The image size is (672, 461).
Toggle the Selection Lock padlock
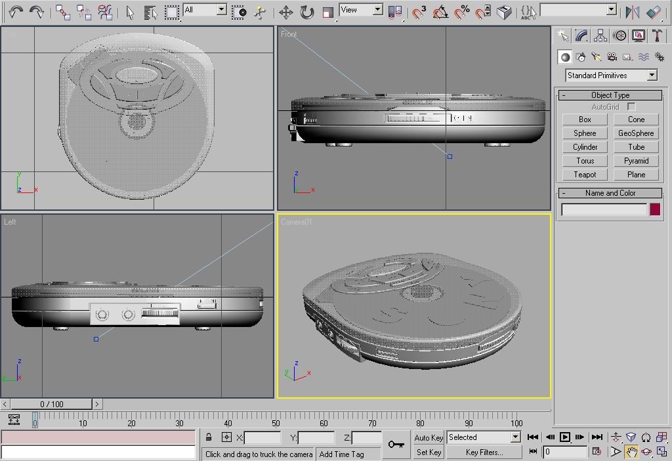[208, 437]
